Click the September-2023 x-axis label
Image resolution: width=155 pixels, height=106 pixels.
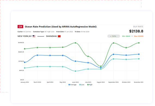113,82
